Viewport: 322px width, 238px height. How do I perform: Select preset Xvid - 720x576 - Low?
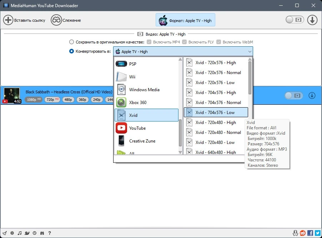coord(216,83)
